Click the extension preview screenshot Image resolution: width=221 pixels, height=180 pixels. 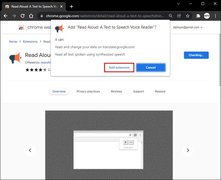(x=109, y=145)
